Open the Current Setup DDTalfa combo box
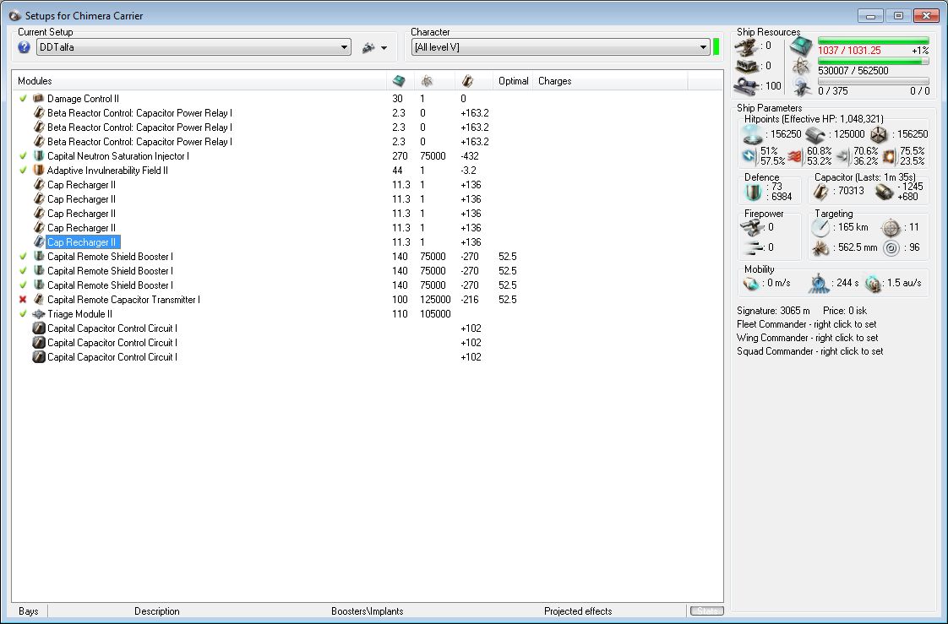 193,47
